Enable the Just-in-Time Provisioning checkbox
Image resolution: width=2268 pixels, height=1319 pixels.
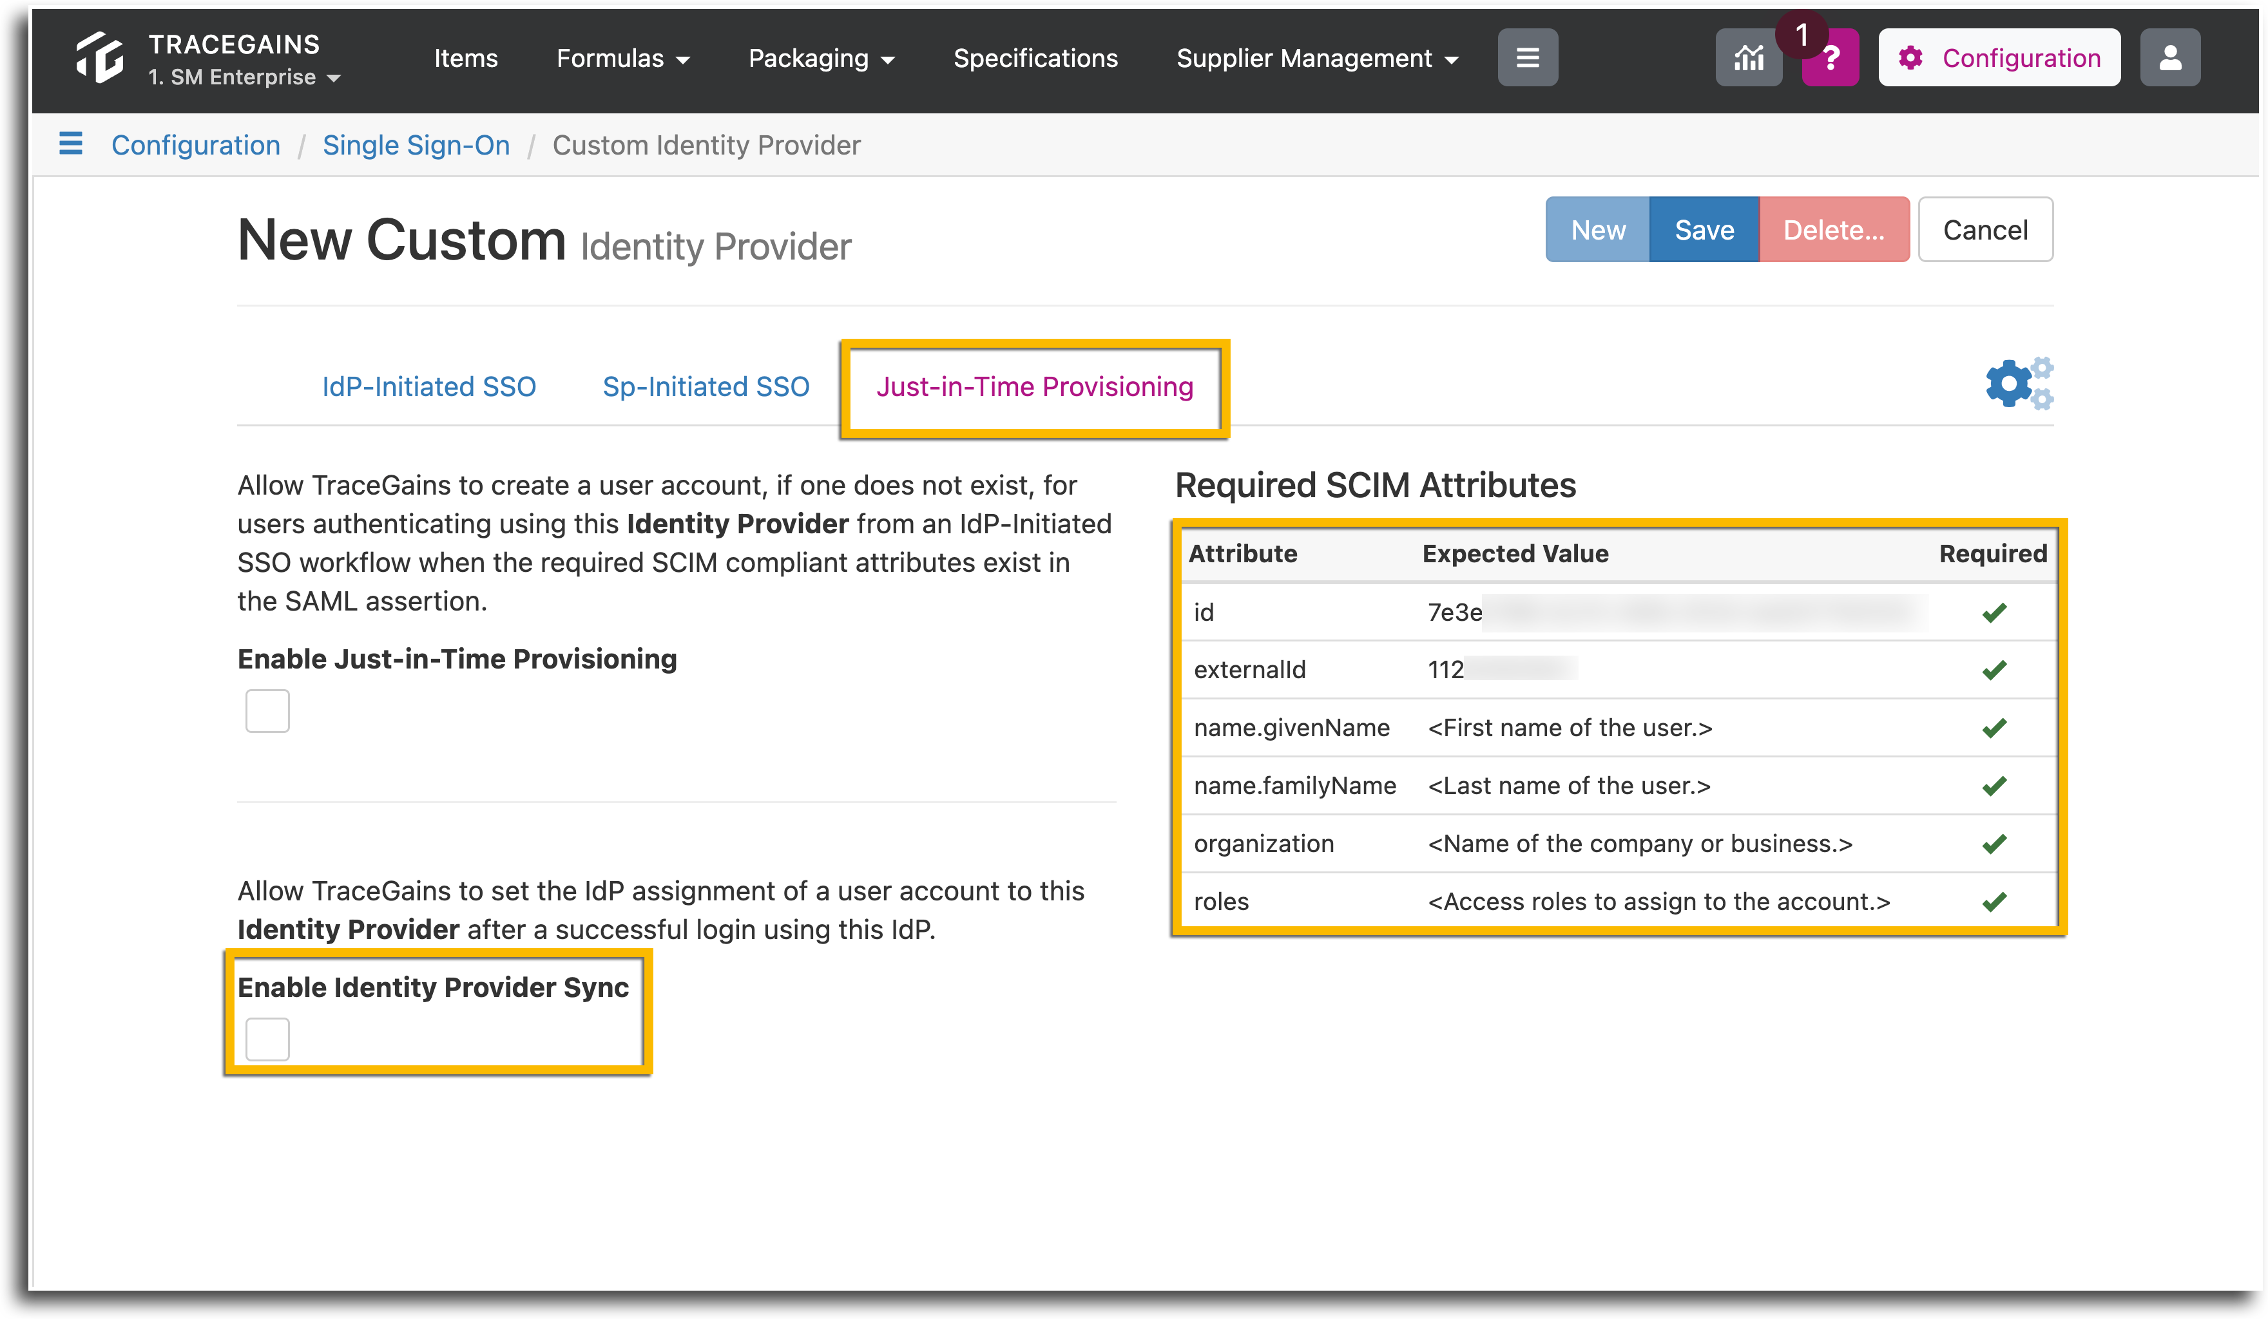click(267, 711)
